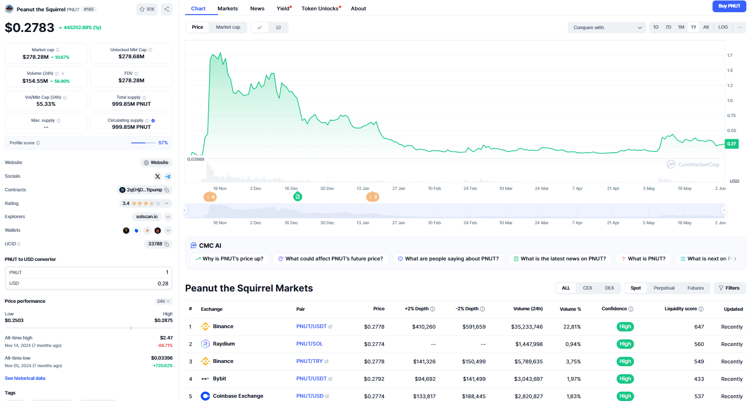Open the PNUT/SOL pair link
Screen dimensions: 752x401
tap(310, 344)
